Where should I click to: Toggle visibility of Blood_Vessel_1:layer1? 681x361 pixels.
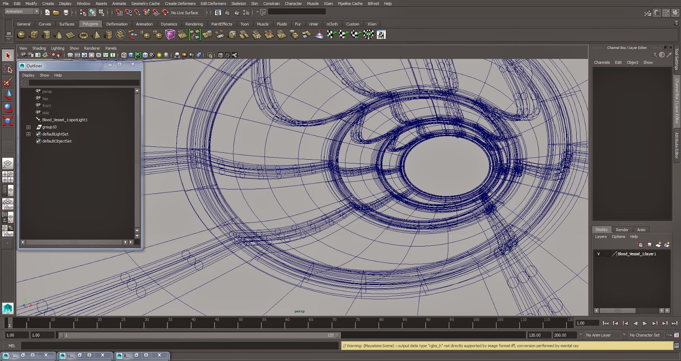tap(598, 254)
